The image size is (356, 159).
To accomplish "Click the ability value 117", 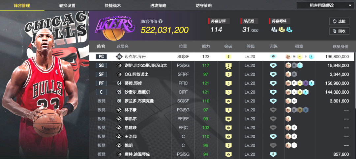I will point(206,66).
